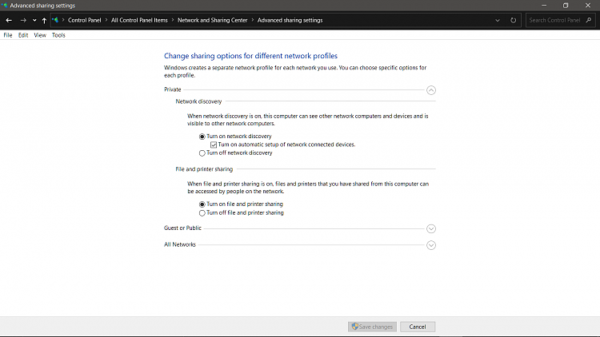
Task: Click the arrow after All Control Panel Items
Action: tap(173, 20)
